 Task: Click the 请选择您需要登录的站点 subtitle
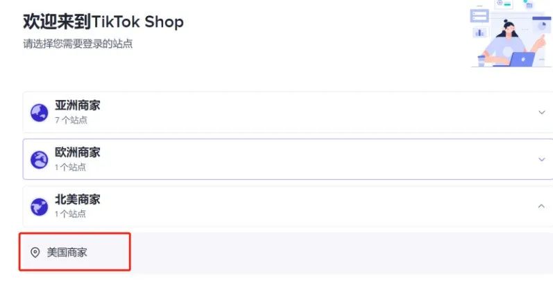78,44
